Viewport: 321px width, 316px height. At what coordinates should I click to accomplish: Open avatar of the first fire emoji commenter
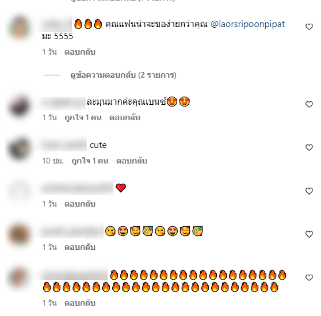pyautogui.click(x=19, y=28)
